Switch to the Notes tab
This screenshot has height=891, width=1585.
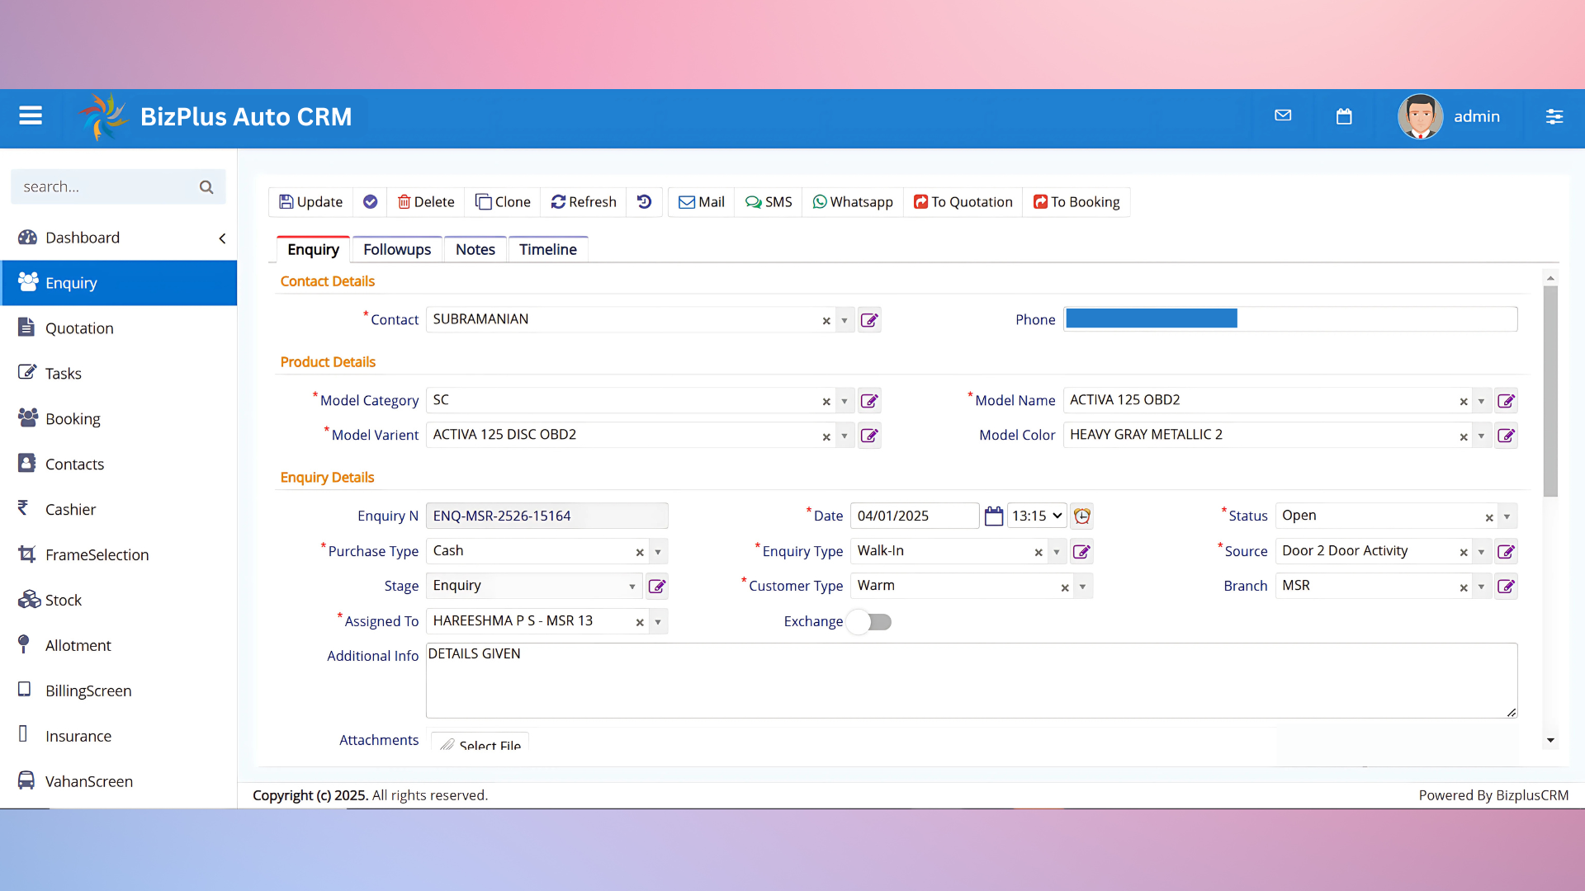pos(475,249)
